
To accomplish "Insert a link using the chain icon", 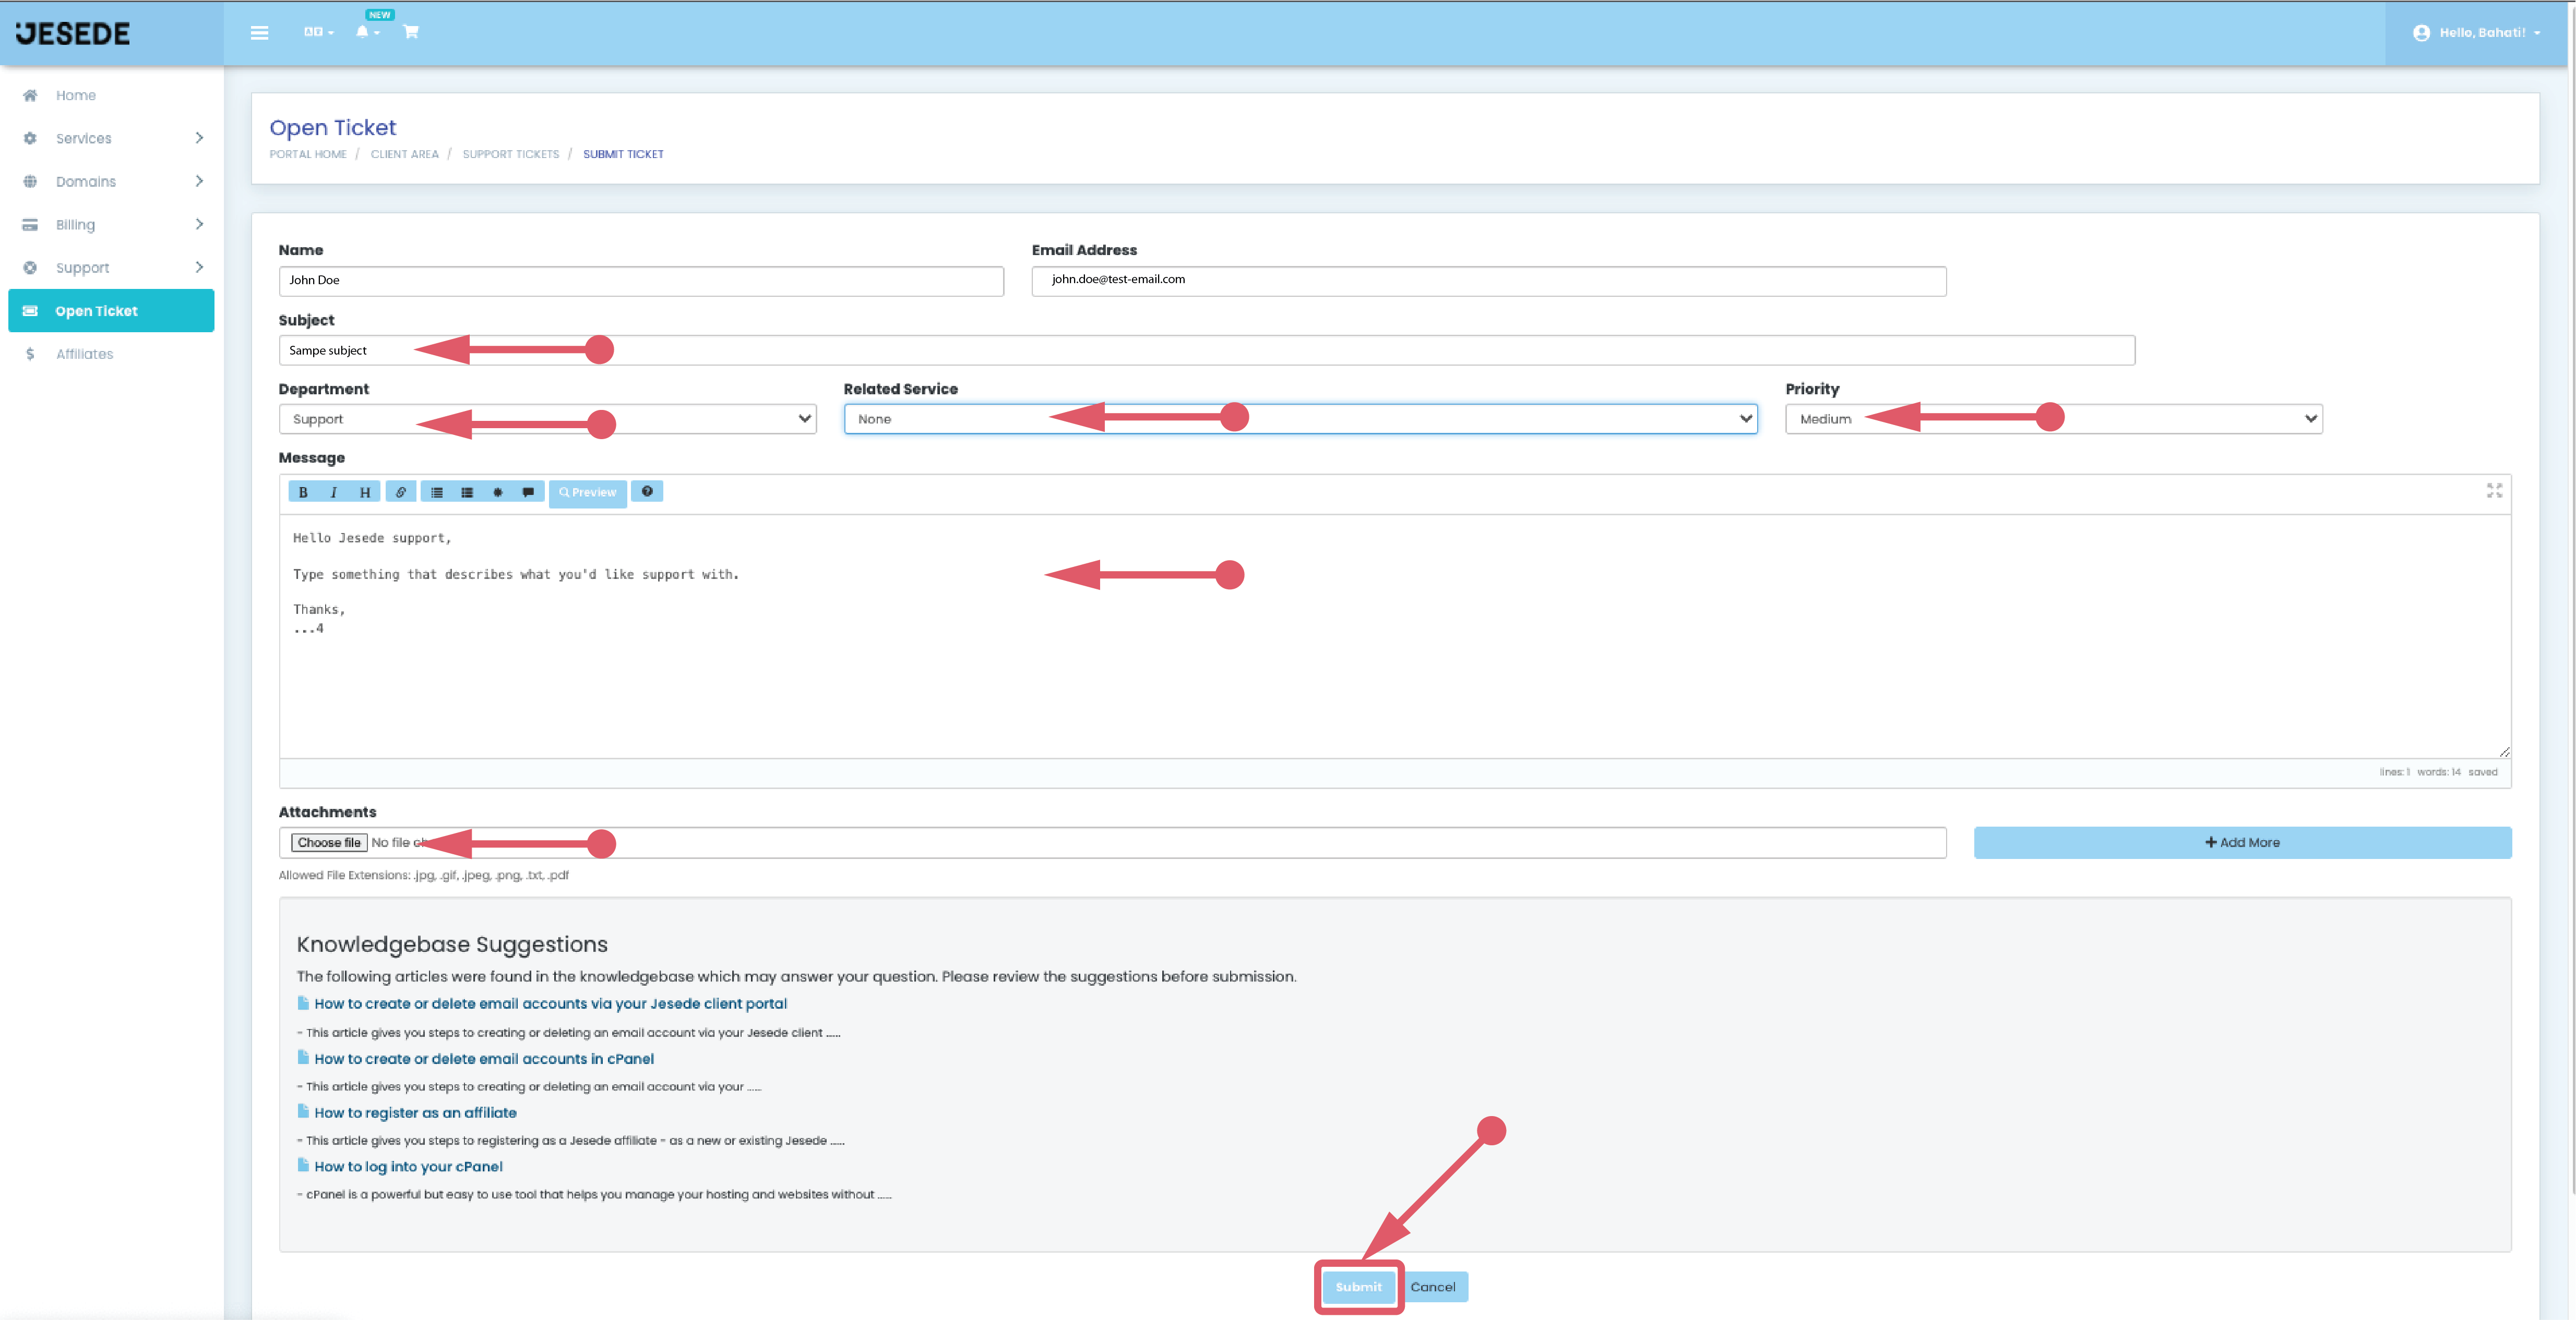I will [400, 492].
